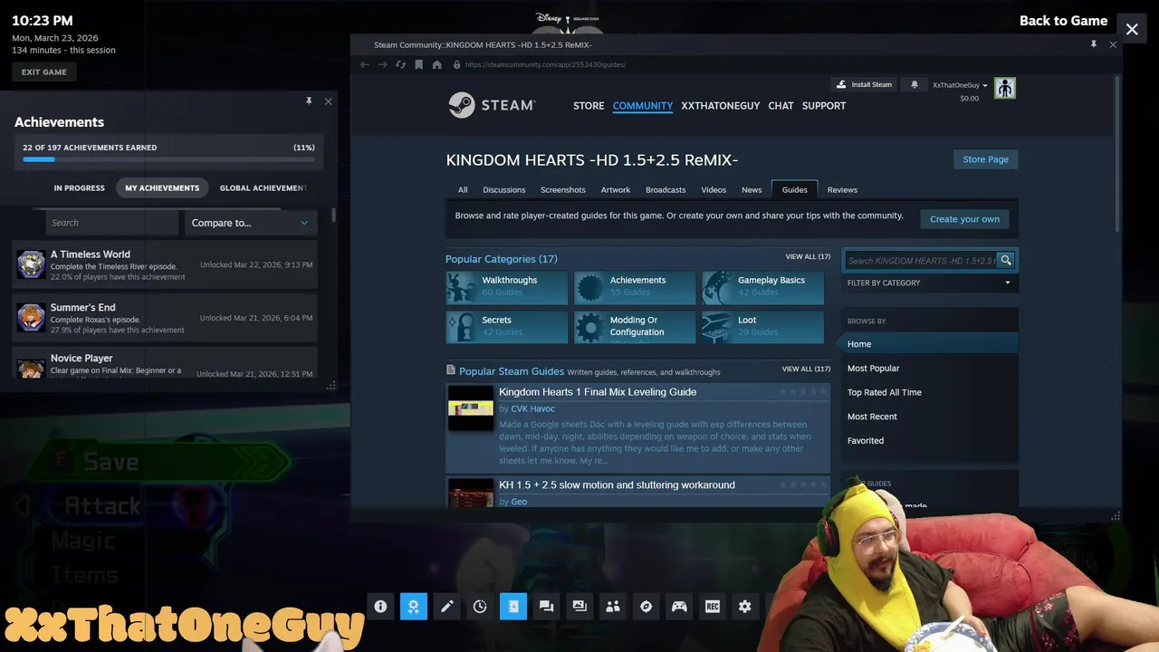Select Most Popular in Browse By
Image resolution: width=1159 pixels, height=652 pixels.
[873, 369]
